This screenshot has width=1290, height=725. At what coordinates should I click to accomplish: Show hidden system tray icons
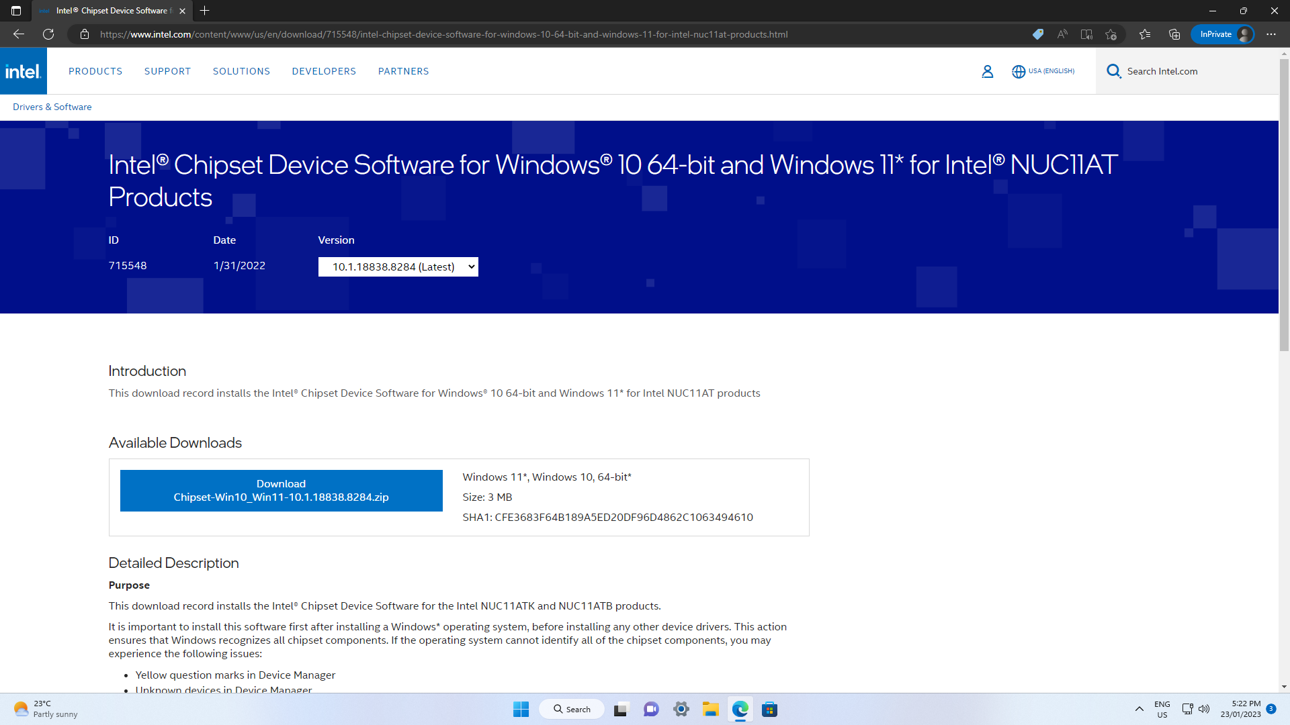(x=1139, y=709)
